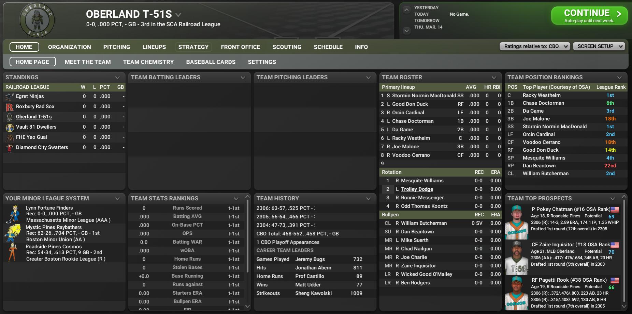Screen dimensions: 632x314
Task: Click the Diamond City Swatters team icon
Action: click(10, 148)
